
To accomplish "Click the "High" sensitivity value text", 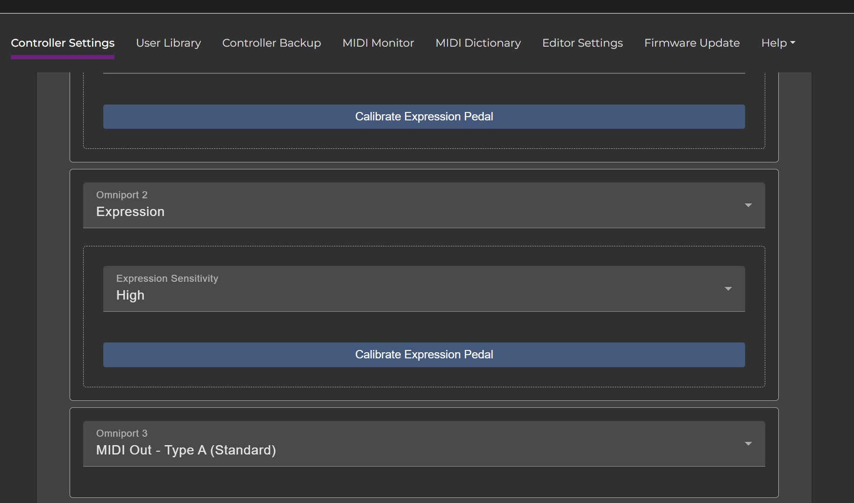I will coord(130,295).
